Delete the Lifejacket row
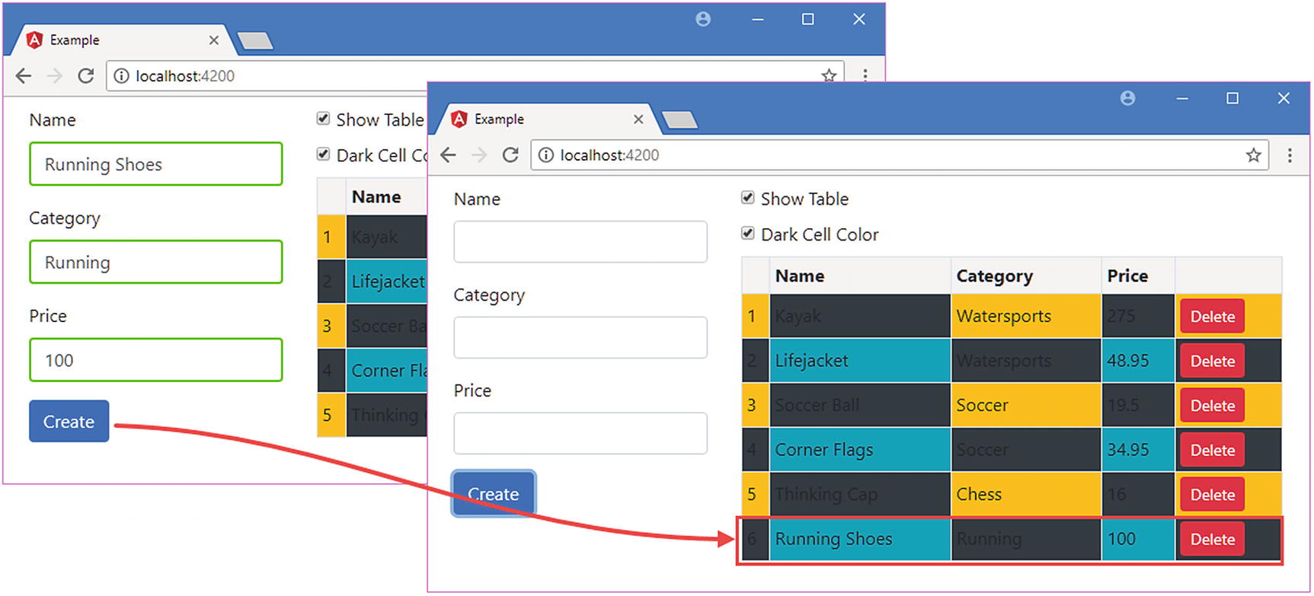This screenshot has height=596, width=1314. point(1212,361)
